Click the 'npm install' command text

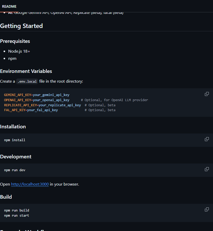15,140
